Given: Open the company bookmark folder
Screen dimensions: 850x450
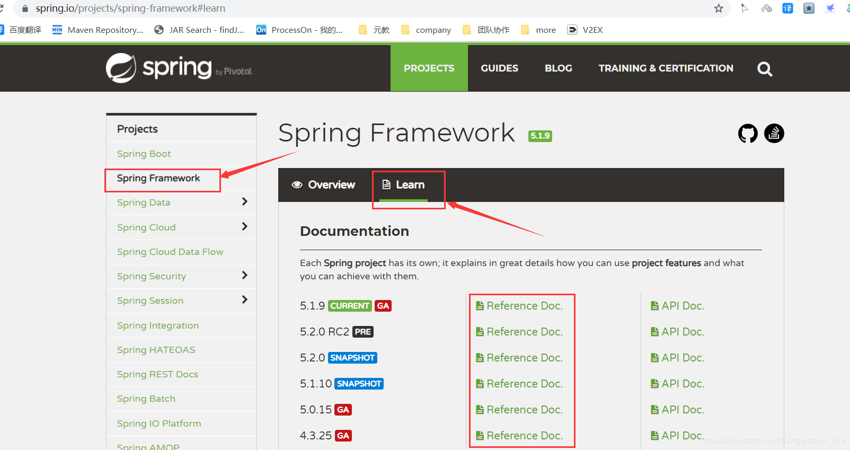Looking at the screenshot, I should pyautogui.click(x=426, y=30).
